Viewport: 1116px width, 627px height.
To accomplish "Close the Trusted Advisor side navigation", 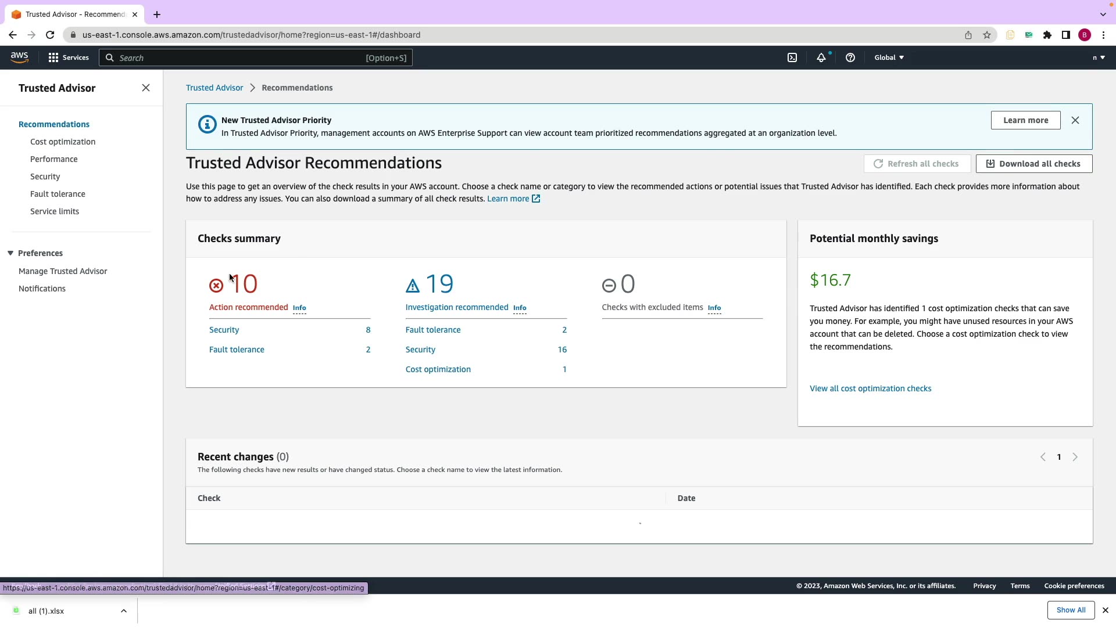I will coord(146,88).
